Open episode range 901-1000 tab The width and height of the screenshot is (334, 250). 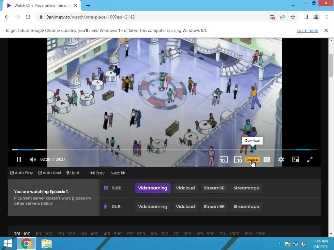[229, 234]
